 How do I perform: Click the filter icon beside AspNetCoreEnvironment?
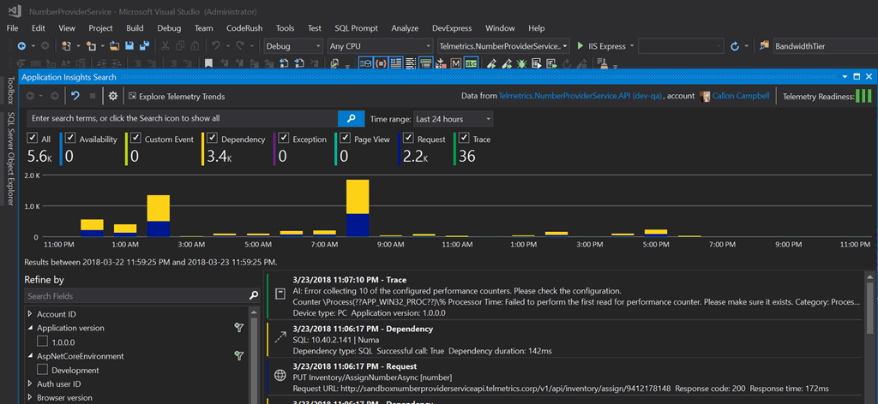pyautogui.click(x=240, y=356)
